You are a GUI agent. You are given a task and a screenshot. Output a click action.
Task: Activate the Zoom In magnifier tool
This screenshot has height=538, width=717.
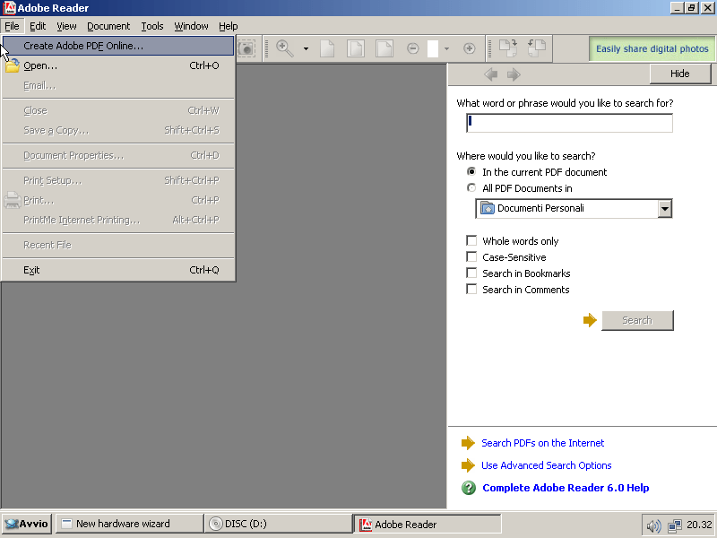click(x=284, y=48)
